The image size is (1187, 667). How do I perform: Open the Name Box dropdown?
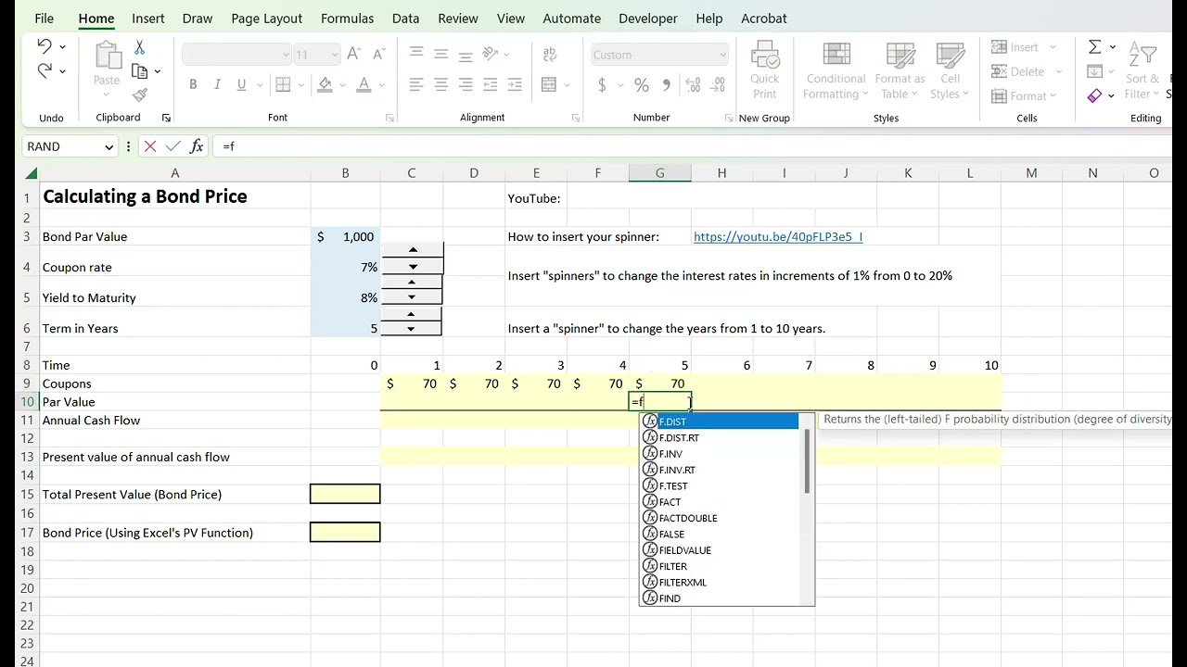(x=108, y=146)
